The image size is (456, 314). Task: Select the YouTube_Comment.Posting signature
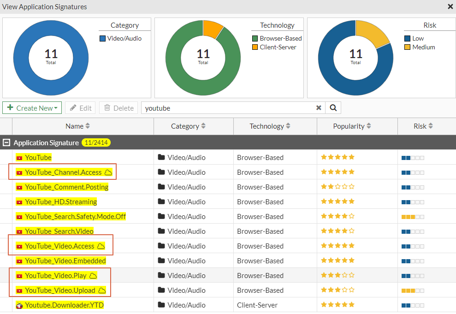pyautogui.click(x=66, y=187)
